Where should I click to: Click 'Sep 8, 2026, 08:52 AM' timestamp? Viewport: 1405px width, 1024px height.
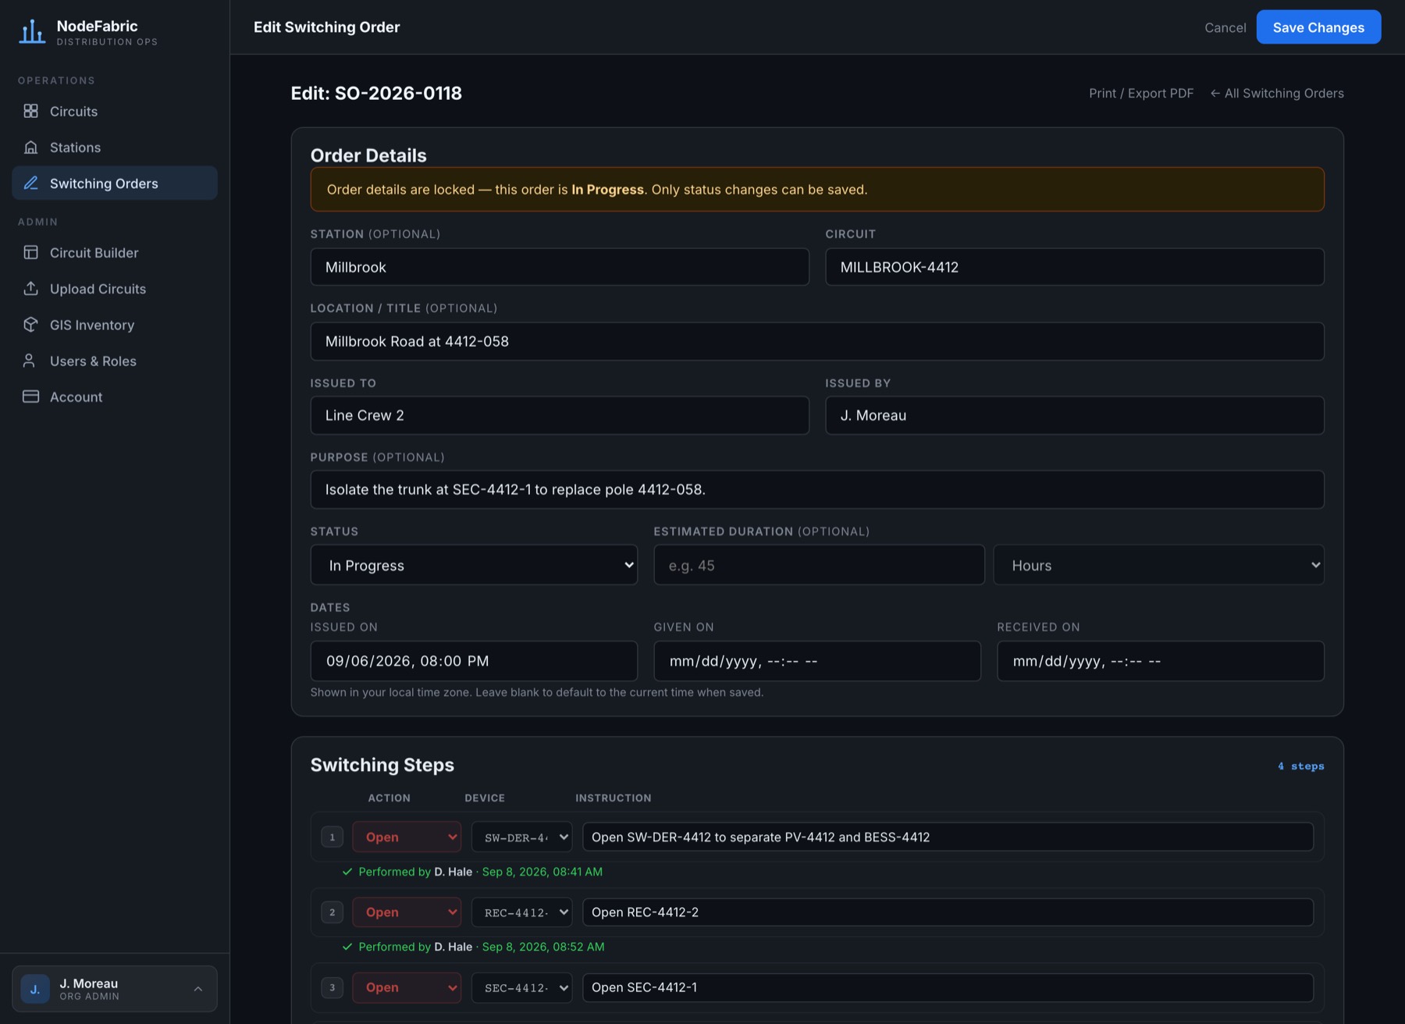(543, 947)
